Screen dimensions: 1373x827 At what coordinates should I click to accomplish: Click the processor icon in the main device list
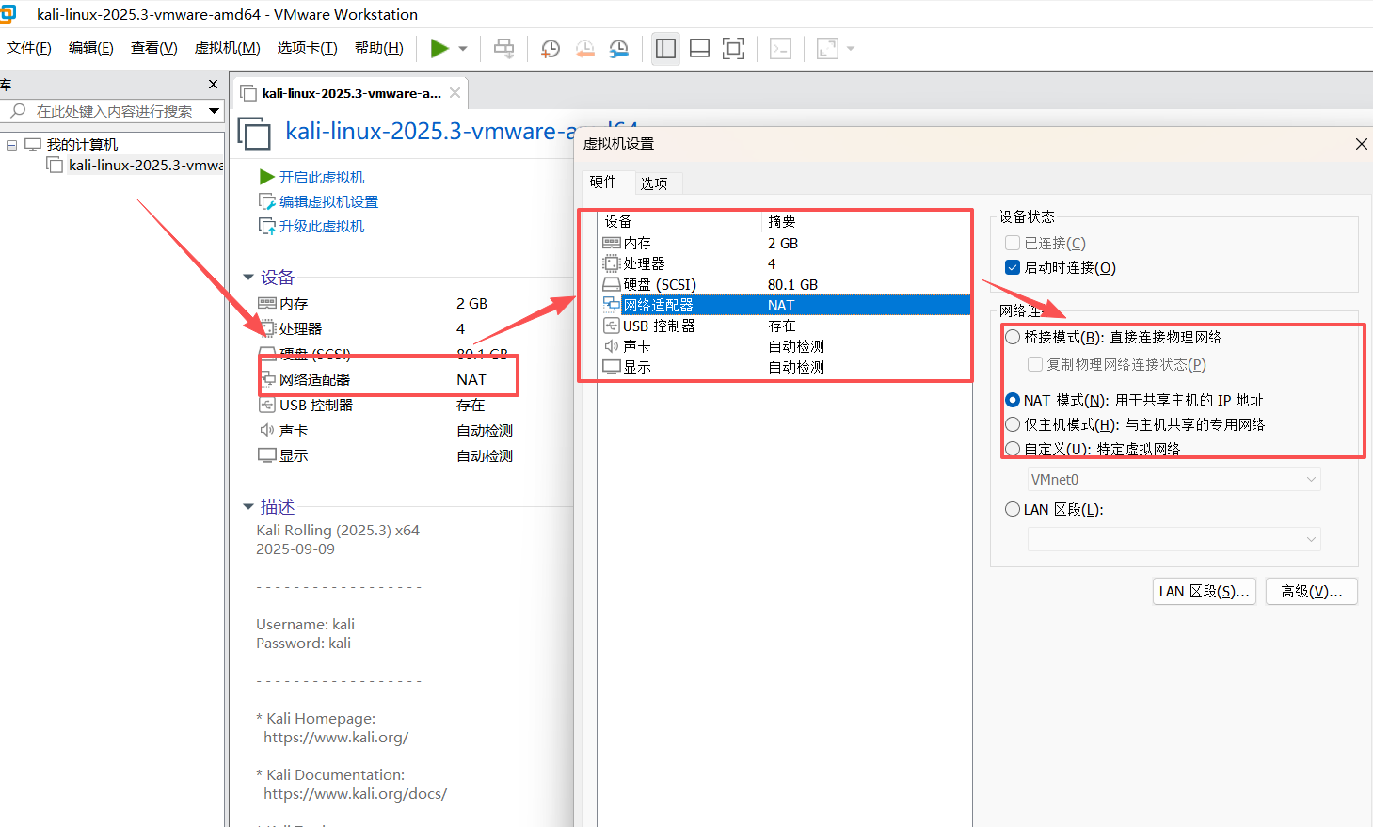pyautogui.click(x=267, y=328)
